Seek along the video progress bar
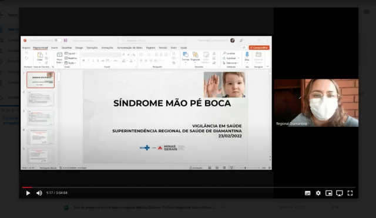This screenshot has width=376, height=218. (x=189, y=187)
